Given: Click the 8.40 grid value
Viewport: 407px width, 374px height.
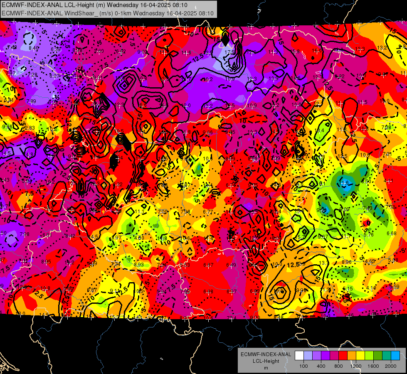Looking at the screenshot, I should (34, 48).
